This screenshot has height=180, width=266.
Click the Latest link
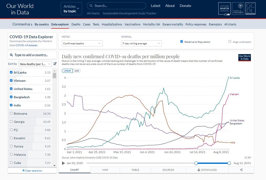click(156, 6)
